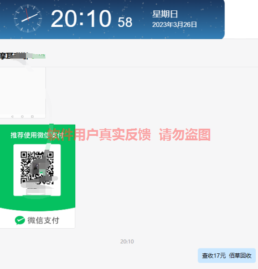Select the 查收17元 佰草回收 message bubble
258x269 pixels.
pyautogui.click(x=227, y=256)
